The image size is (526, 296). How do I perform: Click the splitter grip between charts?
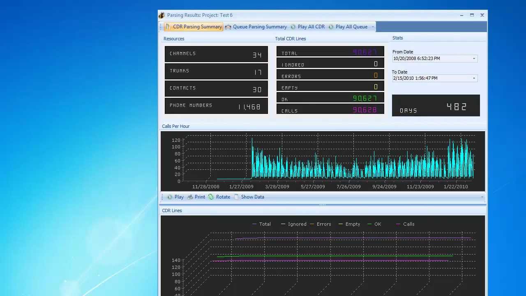point(323,204)
